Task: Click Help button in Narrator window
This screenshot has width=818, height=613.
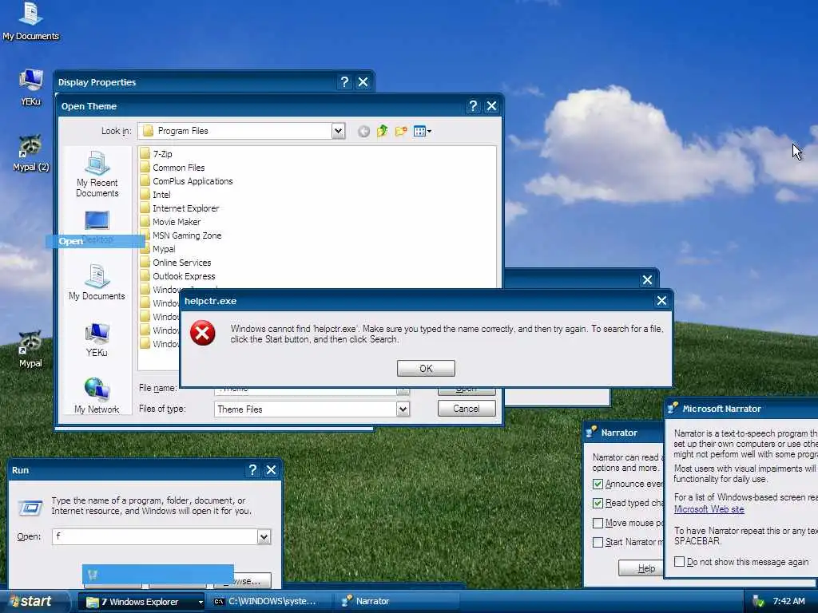Action: (x=641, y=568)
